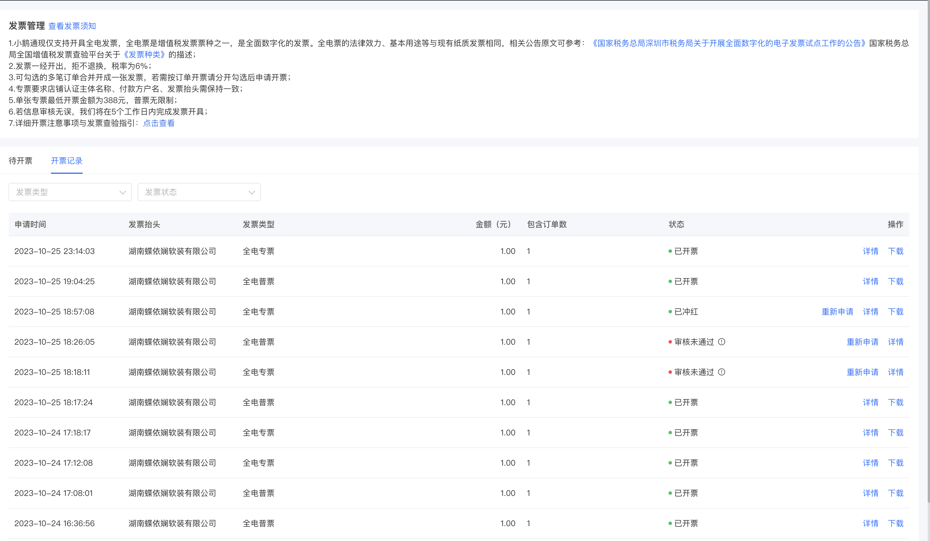Download the 17:08:01 invoice

pyautogui.click(x=896, y=493)
